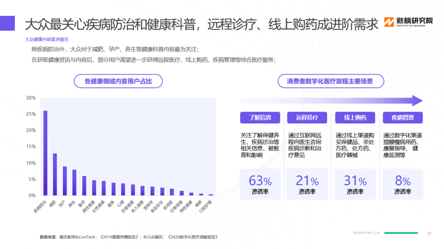Click the 孕产 bar in the chart
This screenshot has width=444, height=249.
pyautogui.click(x=65, y=181)
